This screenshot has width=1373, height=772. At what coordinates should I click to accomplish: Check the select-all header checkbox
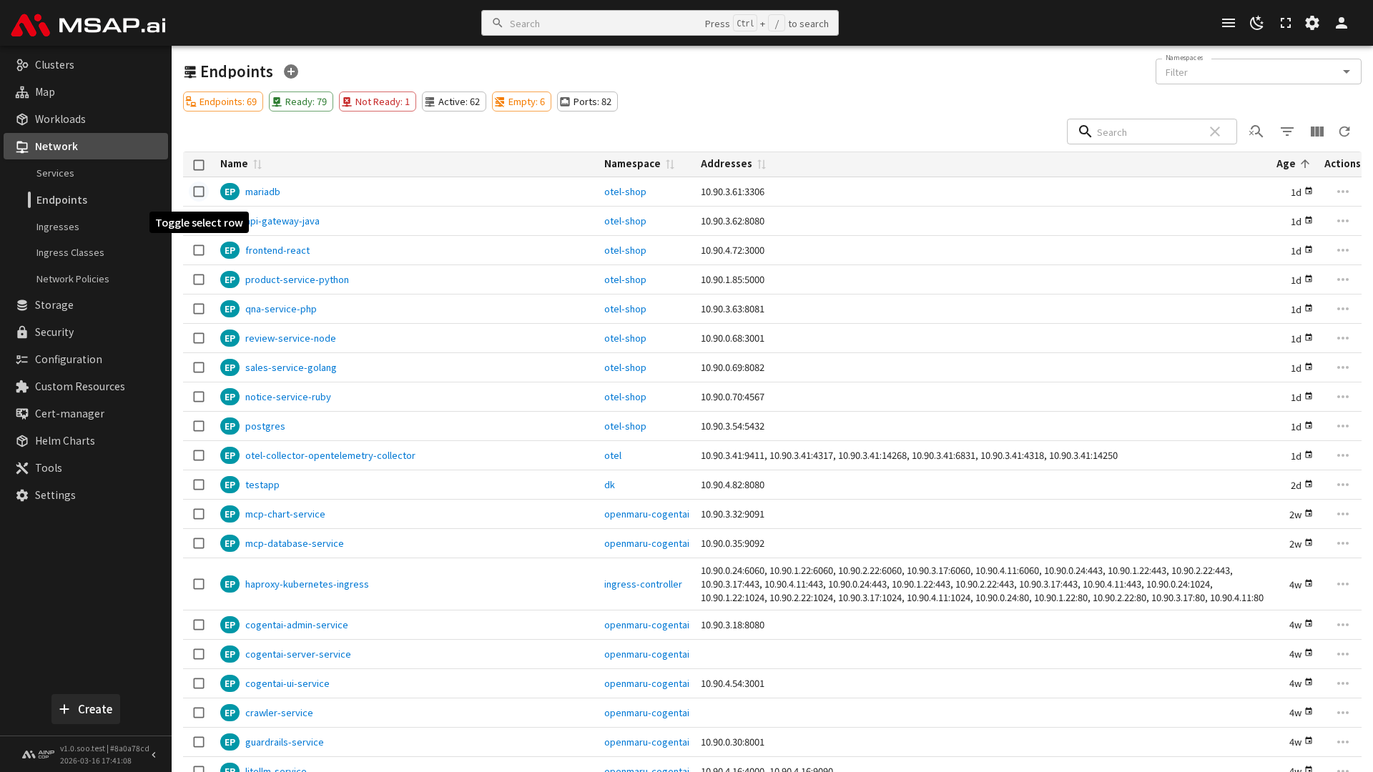pos(199,164)
